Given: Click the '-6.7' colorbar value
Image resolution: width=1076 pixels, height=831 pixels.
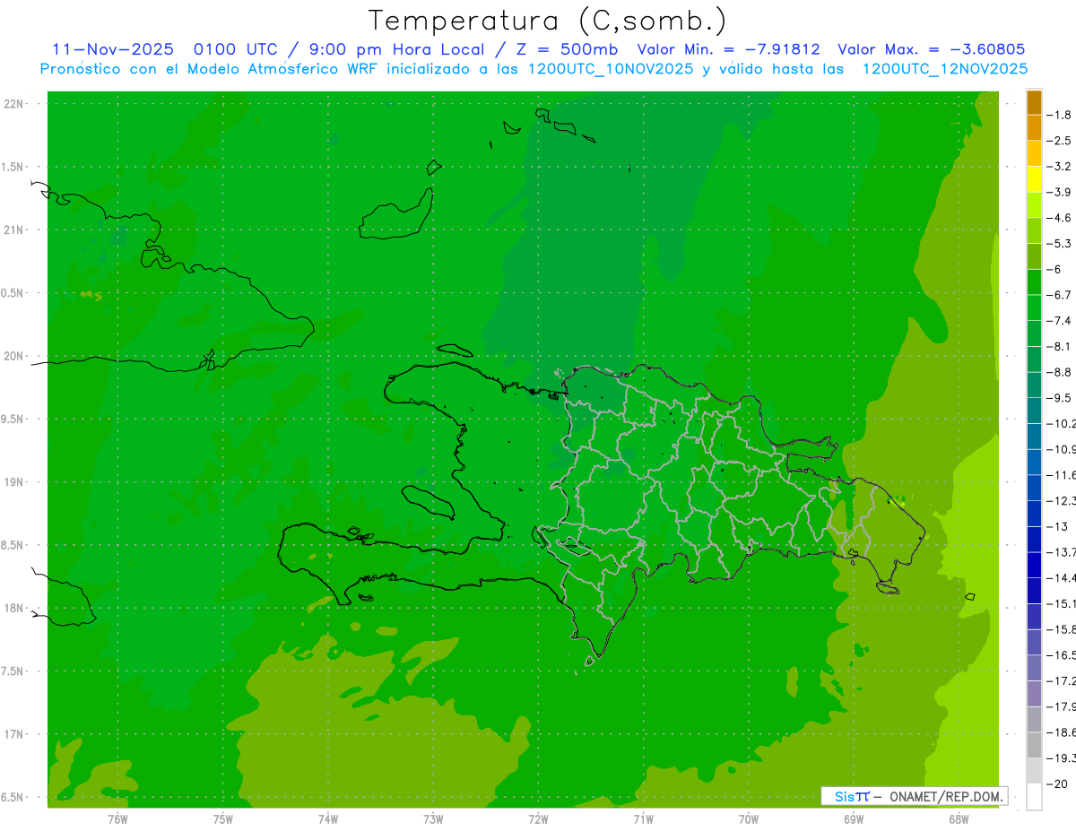Looking at the screenshot, I should point(1060,295).
